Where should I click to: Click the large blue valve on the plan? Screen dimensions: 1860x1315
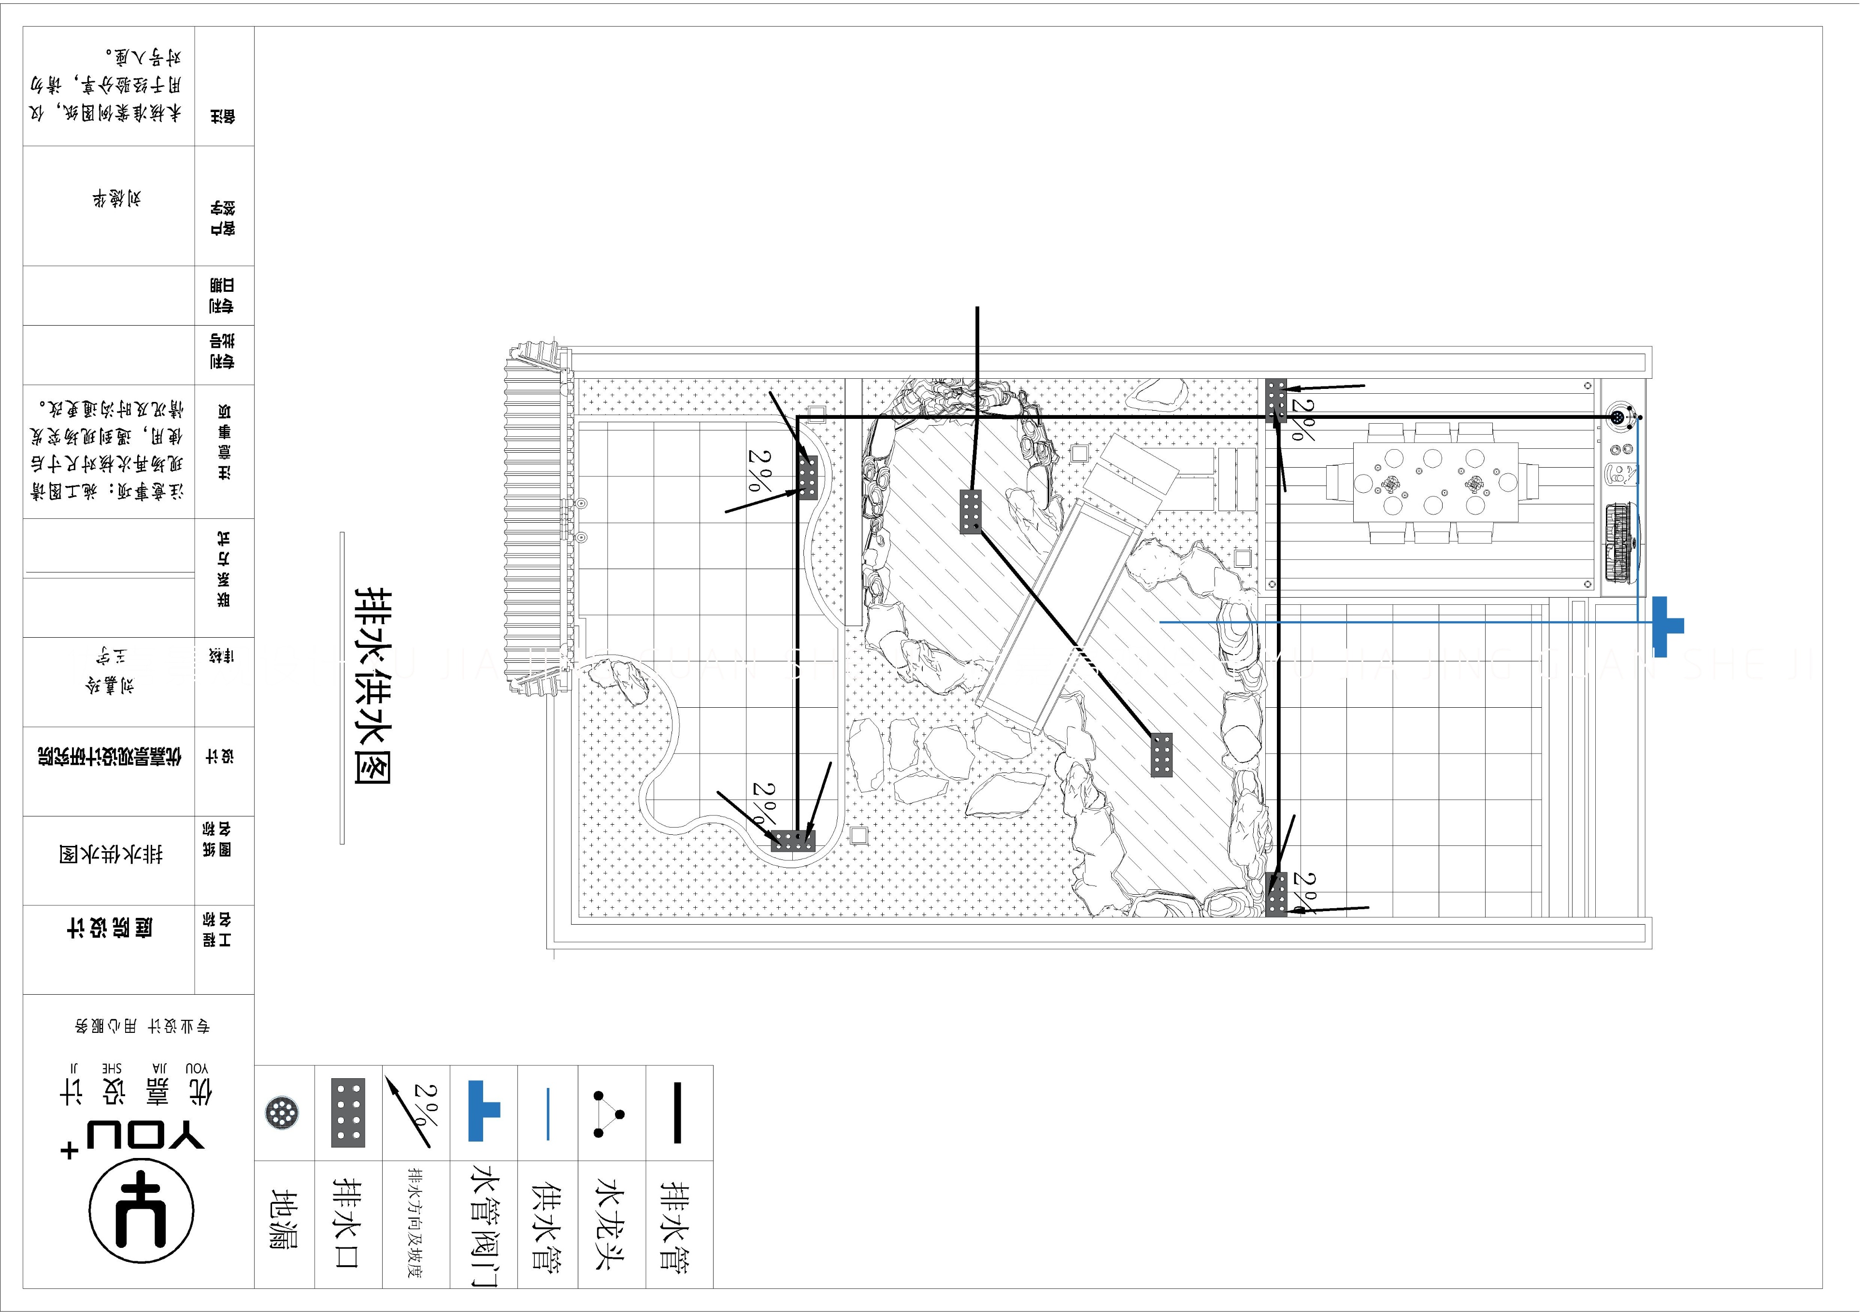[x=1661, y=626]
